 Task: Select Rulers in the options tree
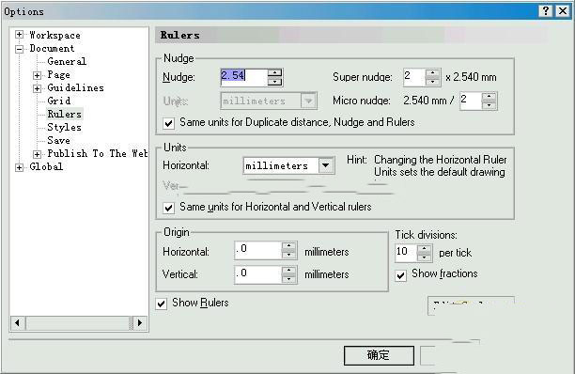tap(64, 114)
